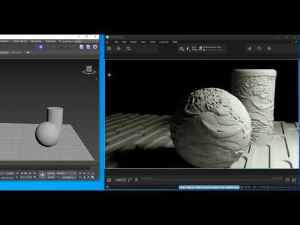Screen dimensions: 300x225
Task: Open the key selection dropdown beside Auto Key
Action: 66,173
